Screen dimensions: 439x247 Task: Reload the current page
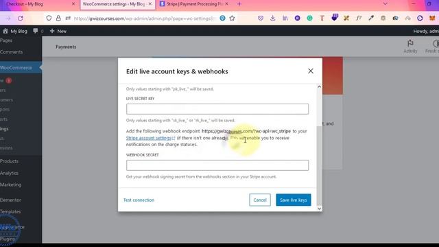[20, 19]
